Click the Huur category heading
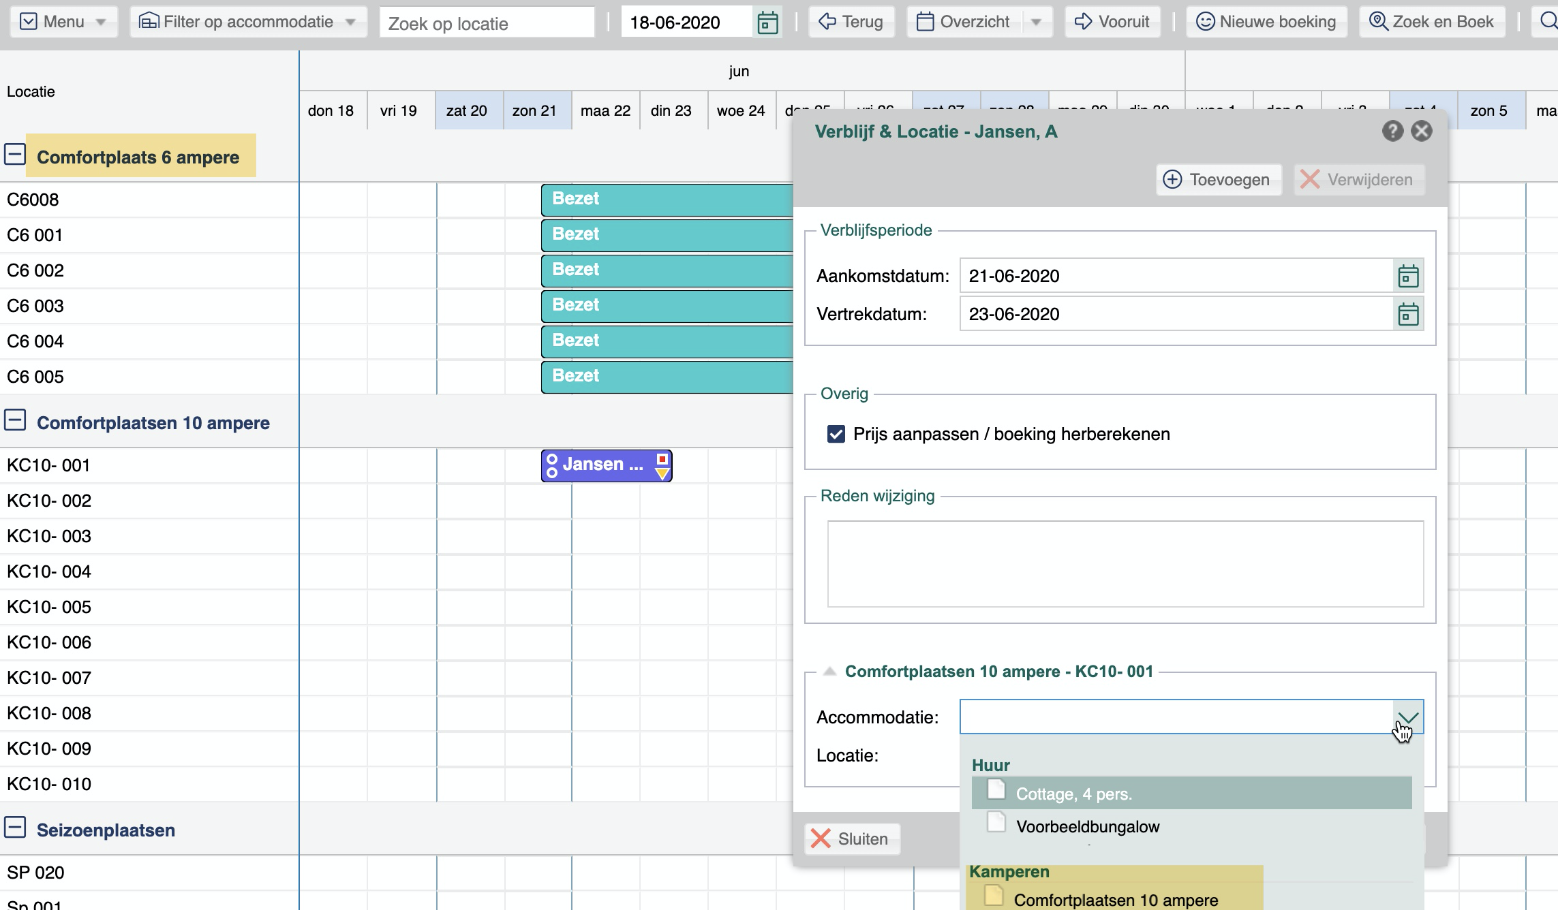This screenshot has width=1558, height=910. 991,765
